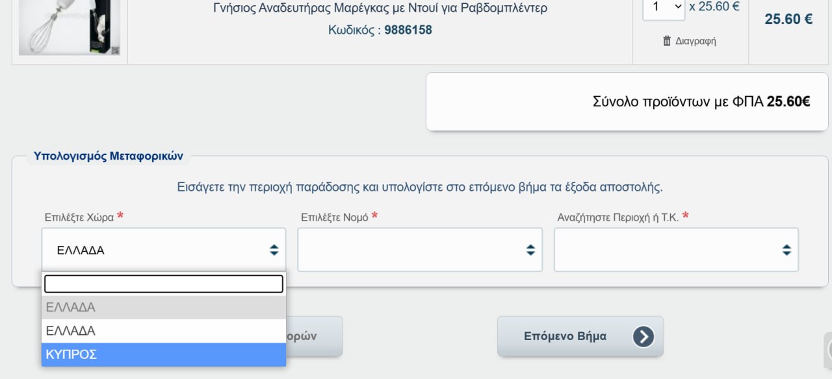Click the Επόμενο Βήμα button
This screenshot has width=832, height=379.
(x=580, y=336)
